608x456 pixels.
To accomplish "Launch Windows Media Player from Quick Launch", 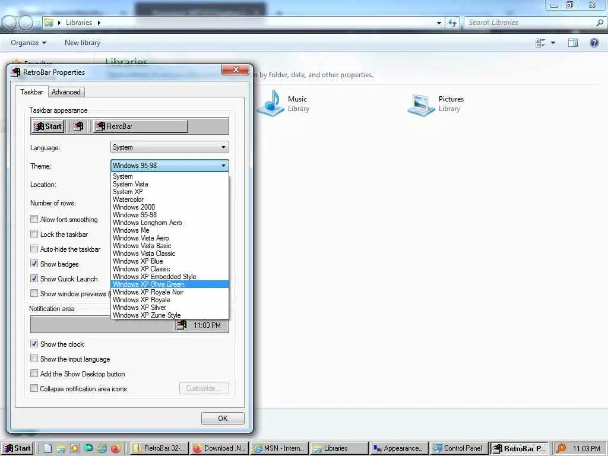I will coord(74,448).
